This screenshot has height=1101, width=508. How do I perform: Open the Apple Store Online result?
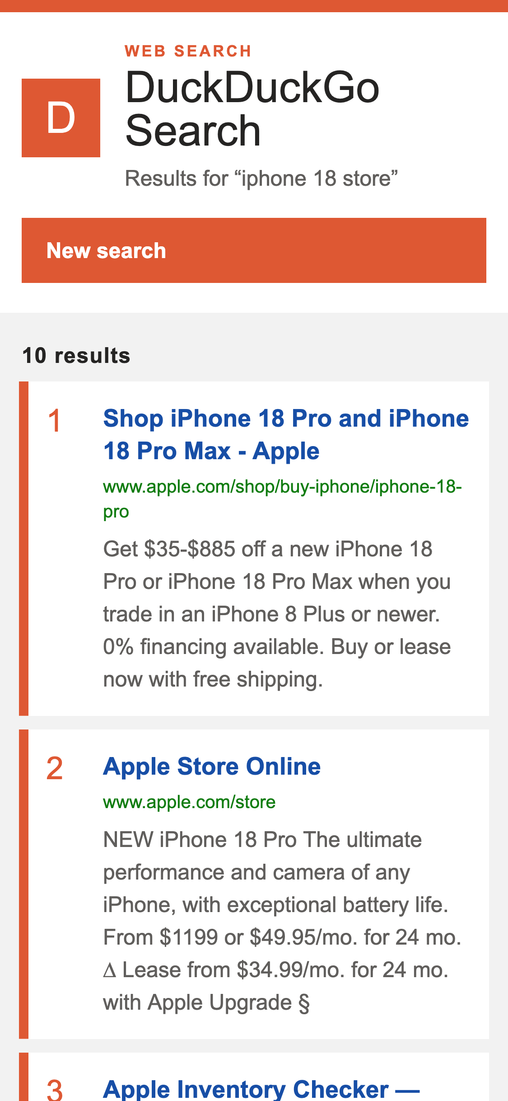(212, 767)
